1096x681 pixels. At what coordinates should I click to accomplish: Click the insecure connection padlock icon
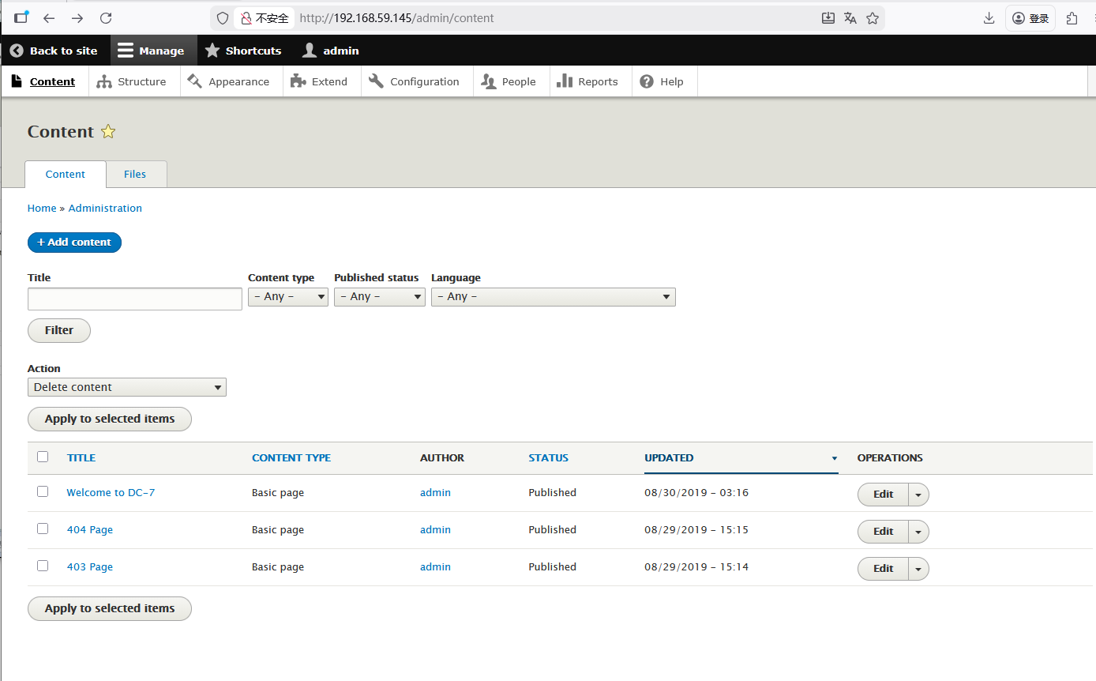pos(246,18)
